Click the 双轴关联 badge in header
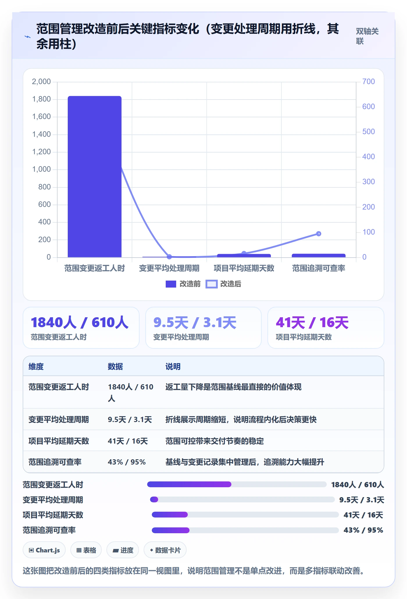This screenshot has width=407, height=599. [x=367, y=36]
